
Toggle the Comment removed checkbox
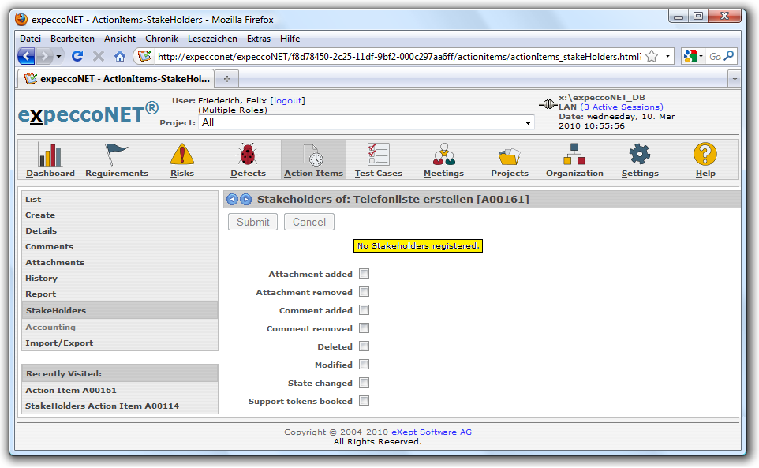tap(365, 328)
